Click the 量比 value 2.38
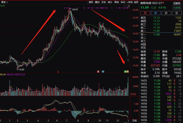 [x=179, y=55]
